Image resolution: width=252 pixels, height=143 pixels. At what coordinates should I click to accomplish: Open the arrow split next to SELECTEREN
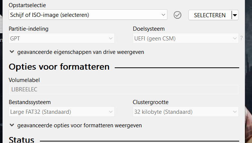tap(235, 15)
